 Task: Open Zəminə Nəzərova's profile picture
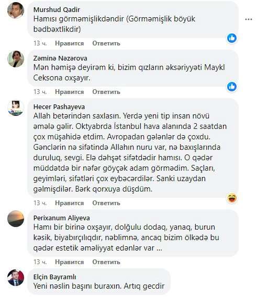[16, 59]
